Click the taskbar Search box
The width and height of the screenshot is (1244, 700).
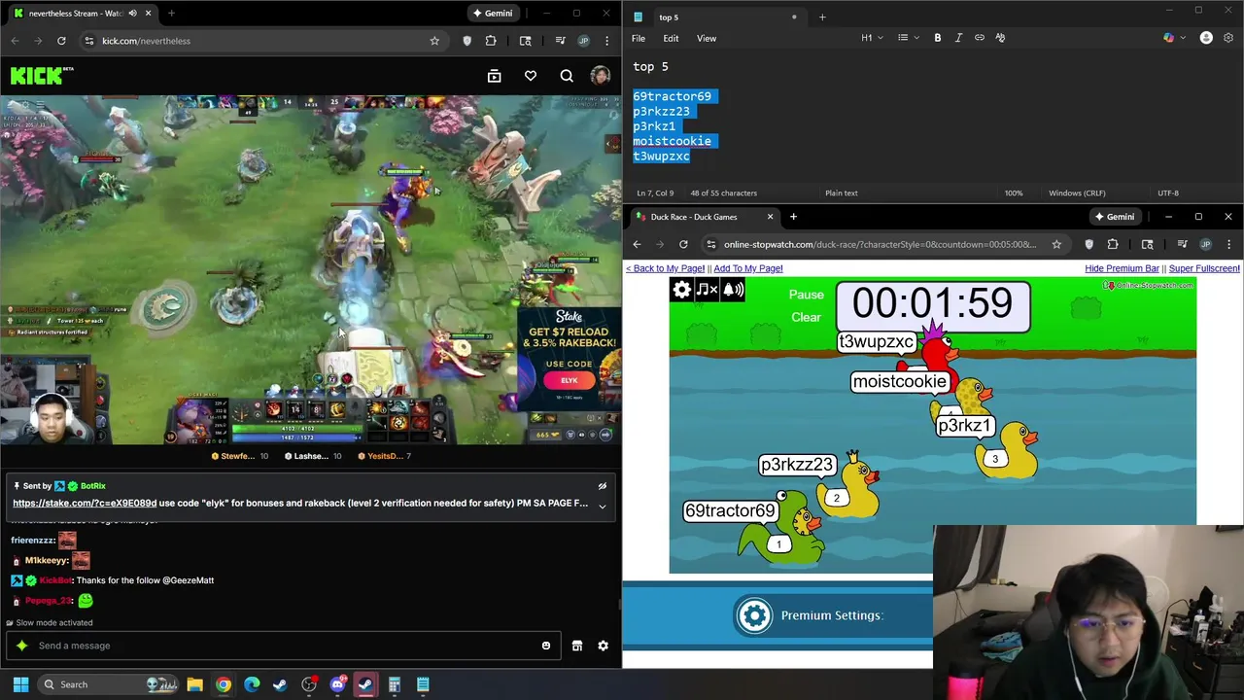(110, 684)
